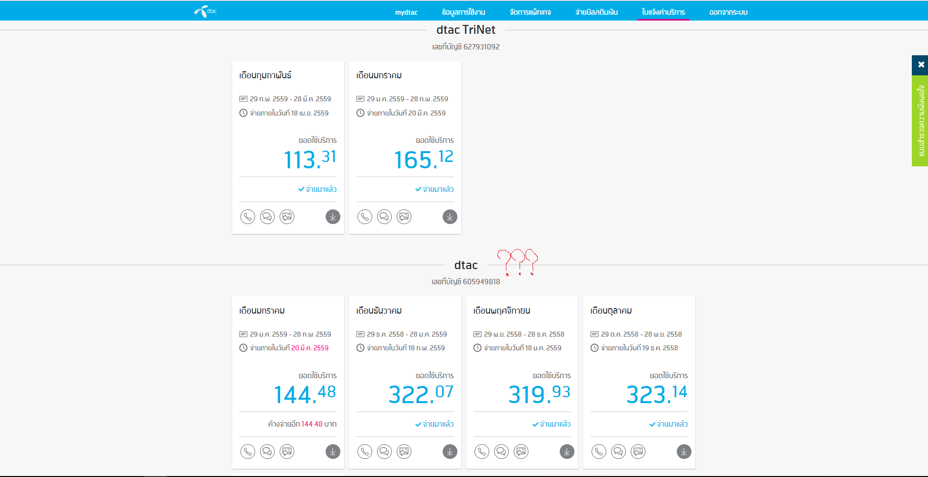Screen dimensions: 928x477
Task: Click the เดือนพฤศจิกายน card title
Action: 502,311
